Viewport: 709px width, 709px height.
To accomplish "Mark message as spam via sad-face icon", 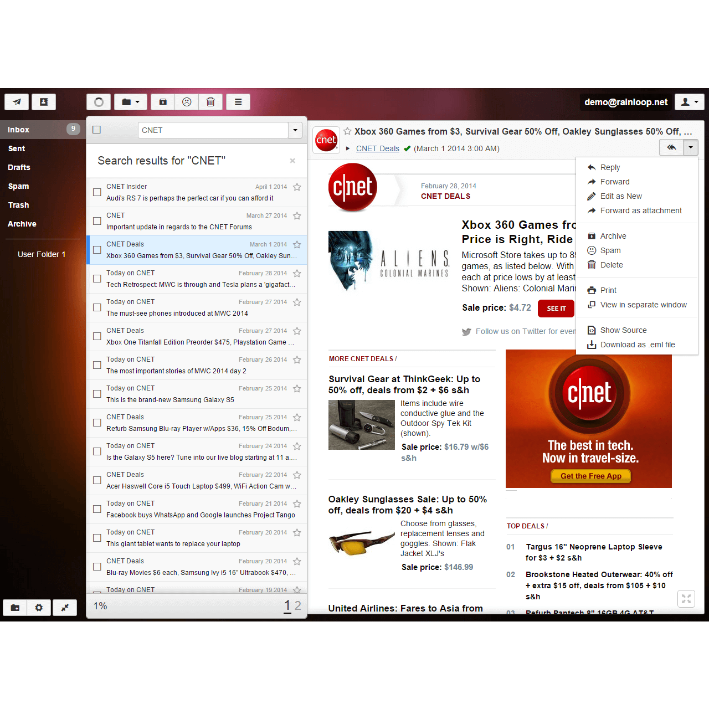I will 187,102.
